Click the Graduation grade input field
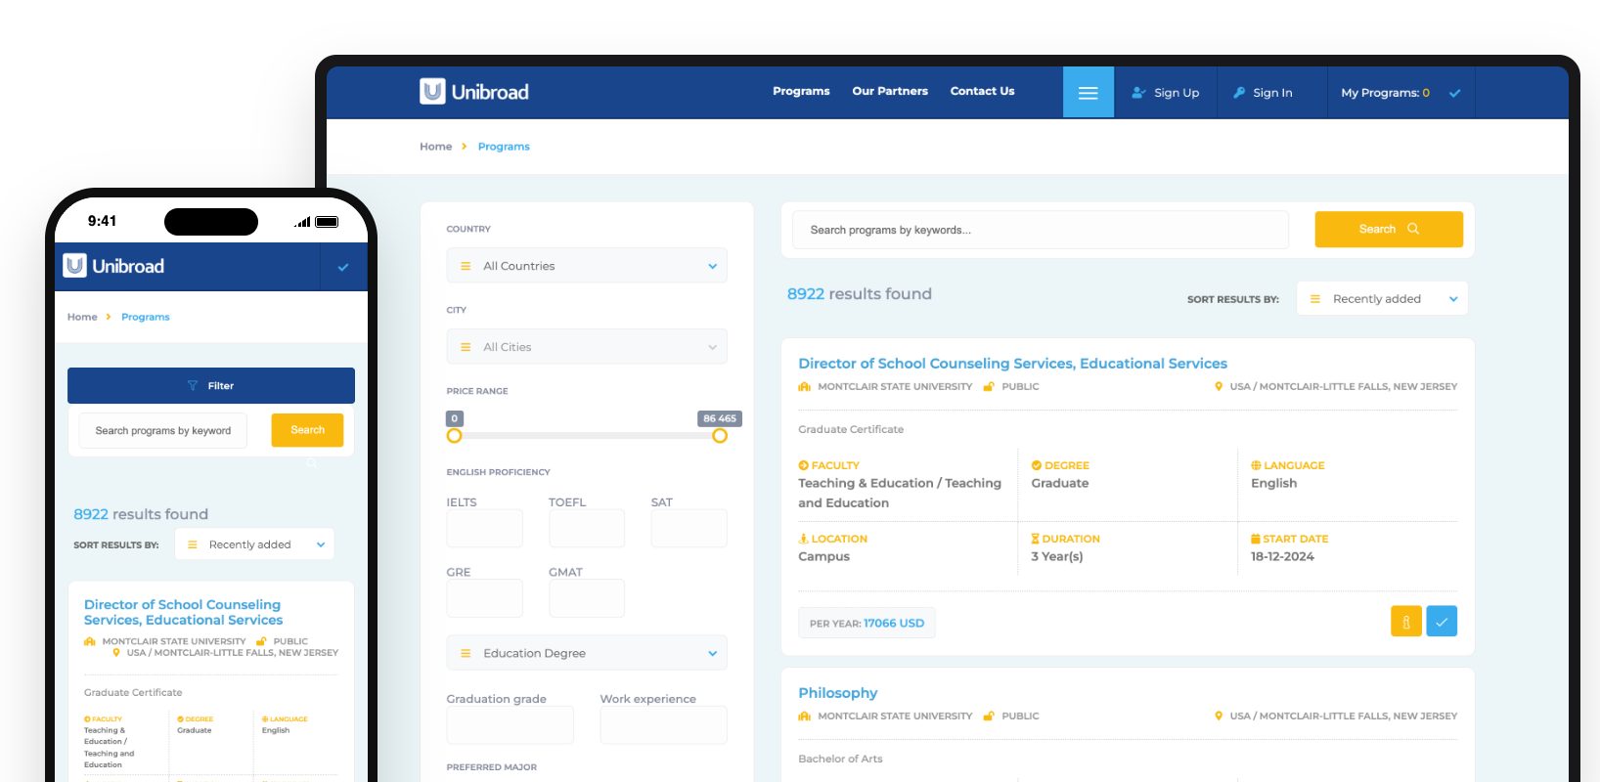Viewport: 1600px width, 782px height. click(x=511, y=725)
